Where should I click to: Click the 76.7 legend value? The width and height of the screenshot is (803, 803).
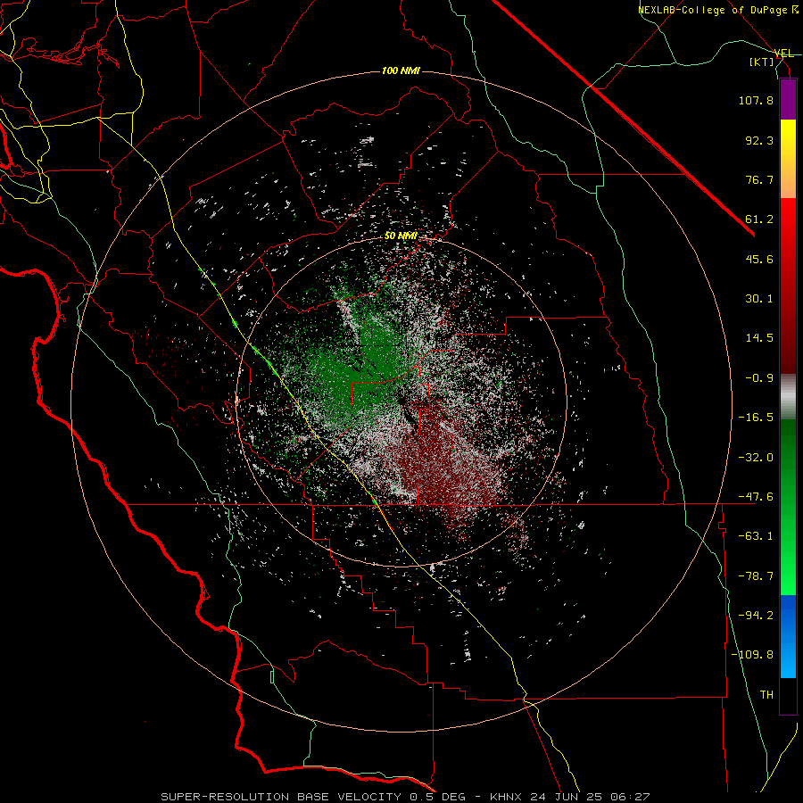[759, 179]
